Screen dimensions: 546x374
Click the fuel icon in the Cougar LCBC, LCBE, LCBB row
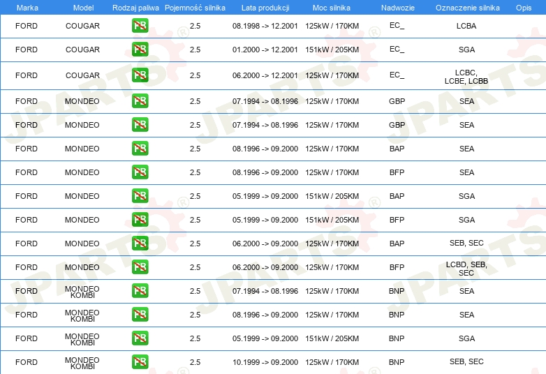pyautogui.click(x=140, y=75)
